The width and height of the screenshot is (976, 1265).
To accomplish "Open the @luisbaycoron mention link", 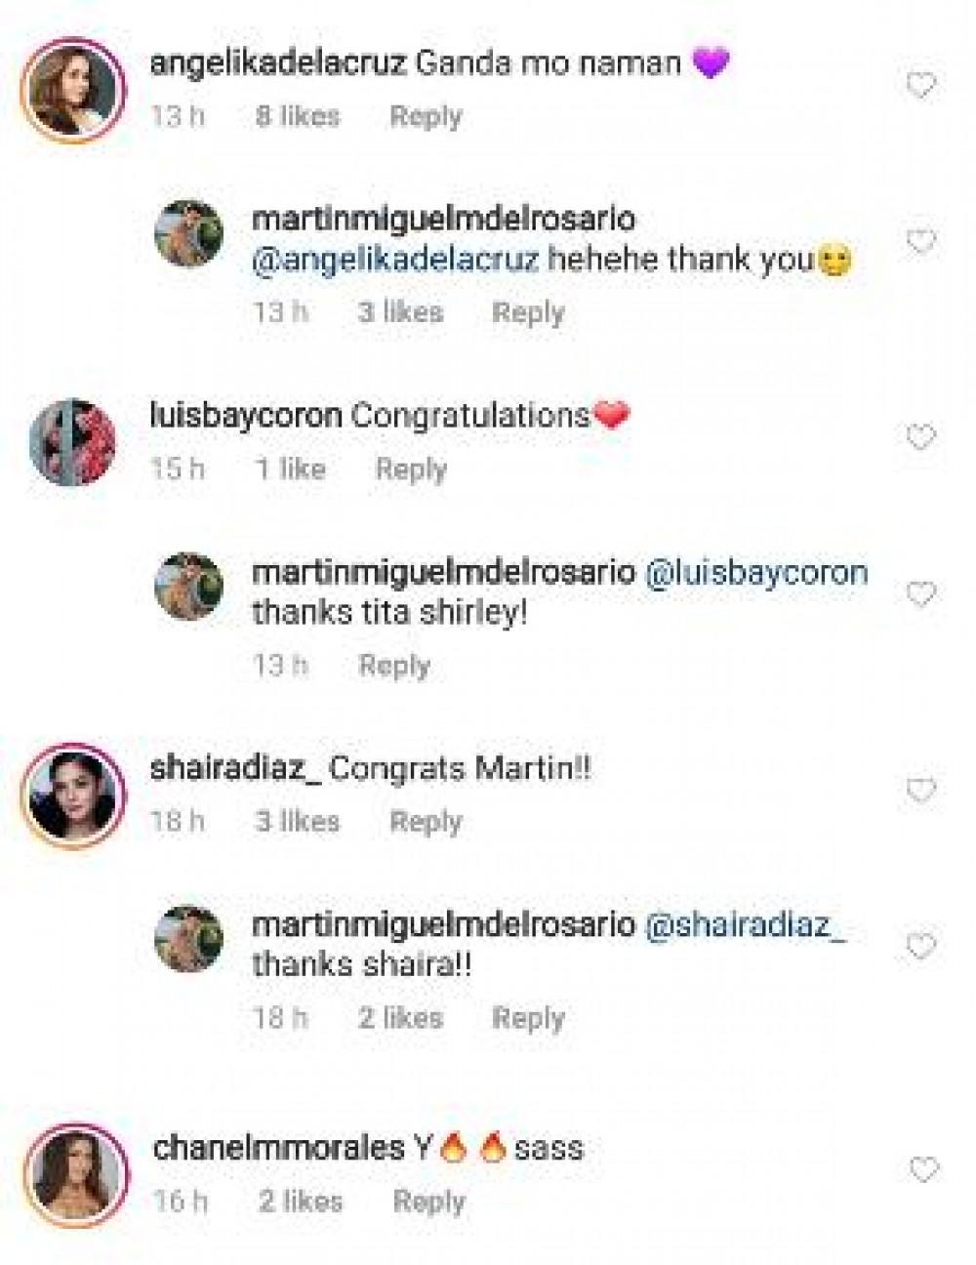I will pyautogui.click(x=756, y=572).
